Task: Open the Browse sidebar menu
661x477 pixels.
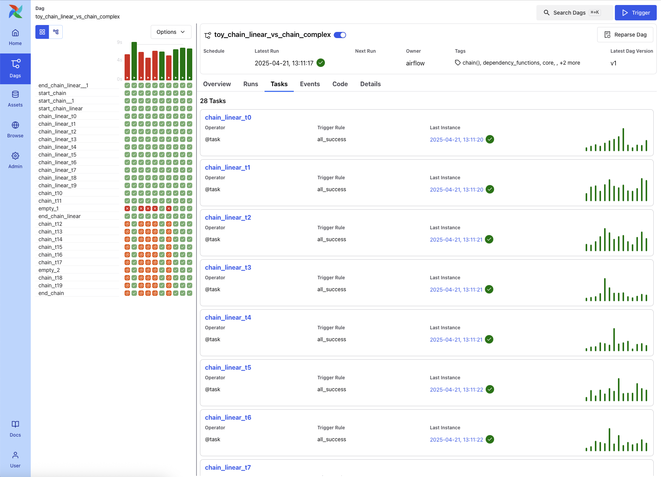Action: [x=15, y=130]
